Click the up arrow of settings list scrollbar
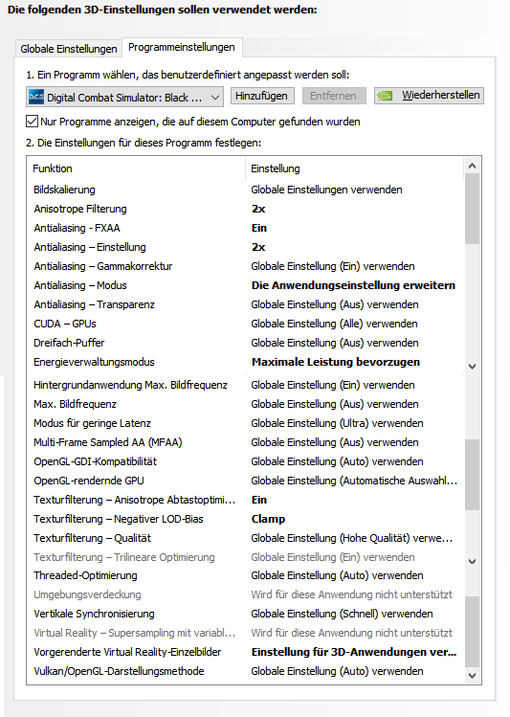The height and width of the screenshot is (717, 510). click(x=472, y=166)
